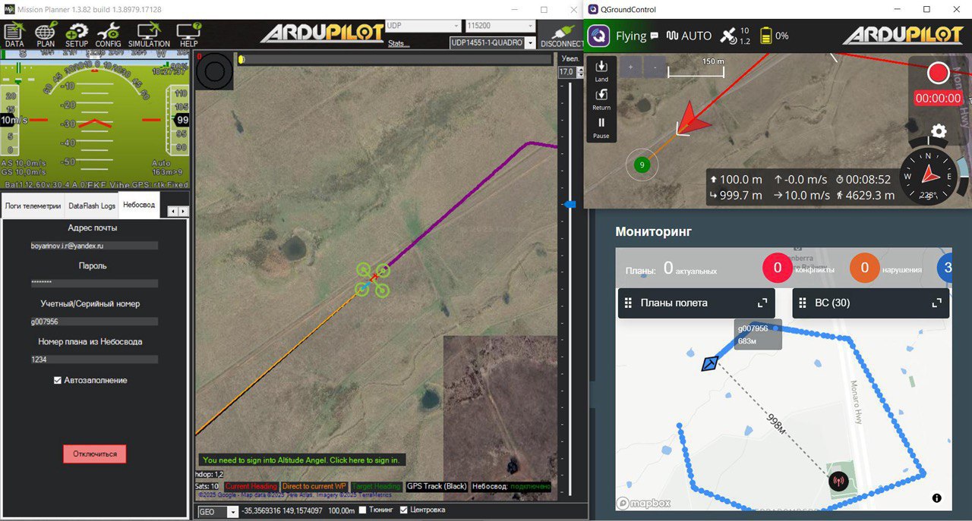Click the GPS satellite status icon
Image resolution: width=972 pixels, height=521 pixels.
pos(728,36)
